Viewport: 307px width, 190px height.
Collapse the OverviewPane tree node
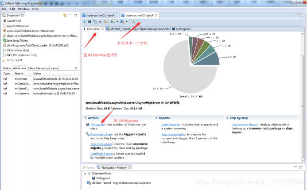(85, 173)
